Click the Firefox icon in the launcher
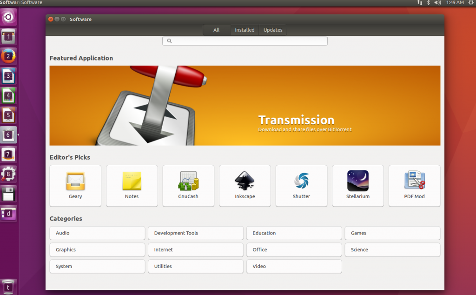This screenshot has height=295, width=476. pyautogui.click(x=9, y=56)
